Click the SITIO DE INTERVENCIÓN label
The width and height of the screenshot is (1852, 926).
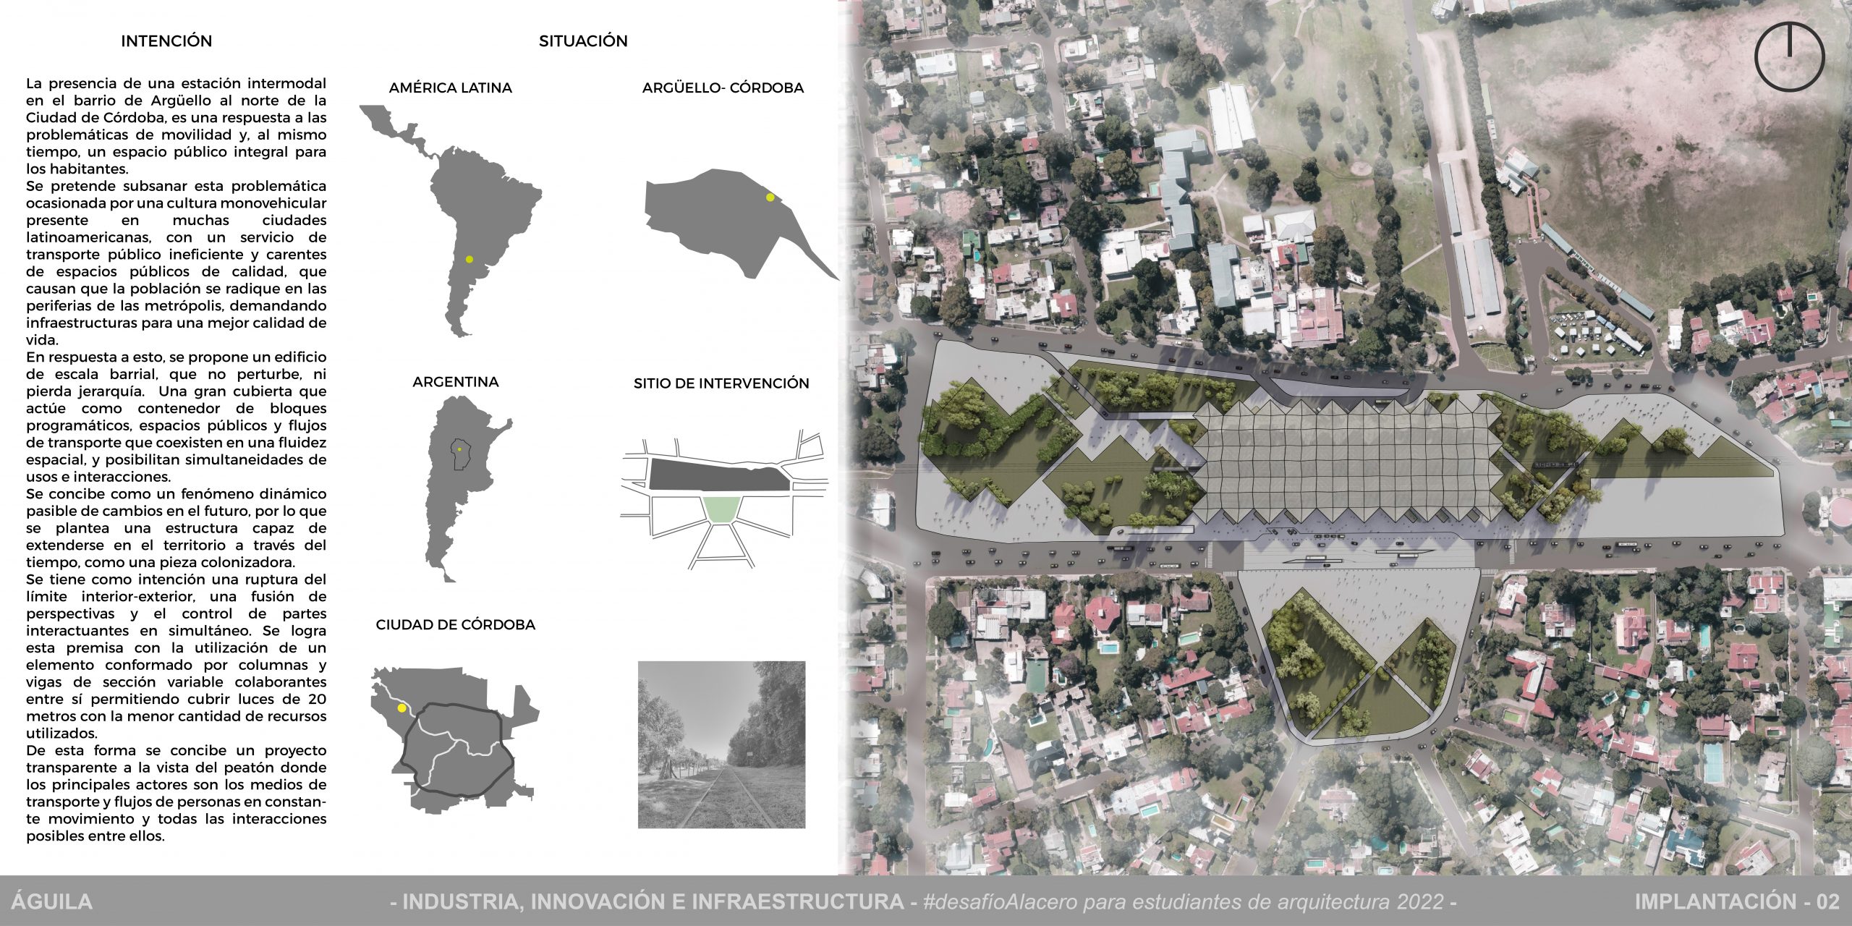coord(721,383)
